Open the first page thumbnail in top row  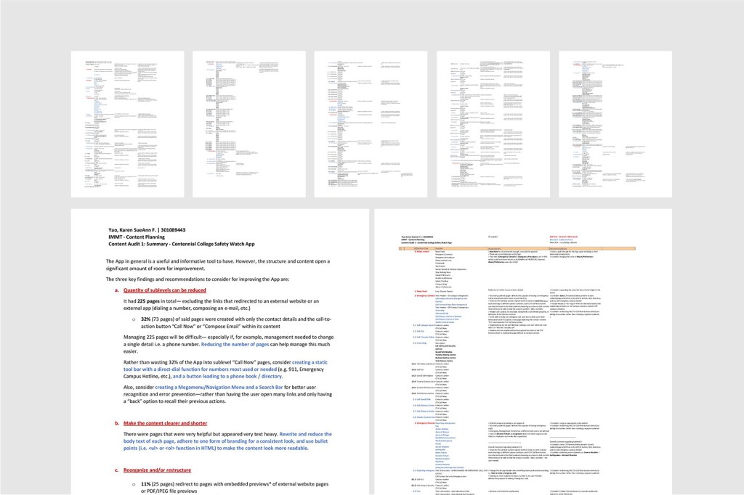(127, 123)
